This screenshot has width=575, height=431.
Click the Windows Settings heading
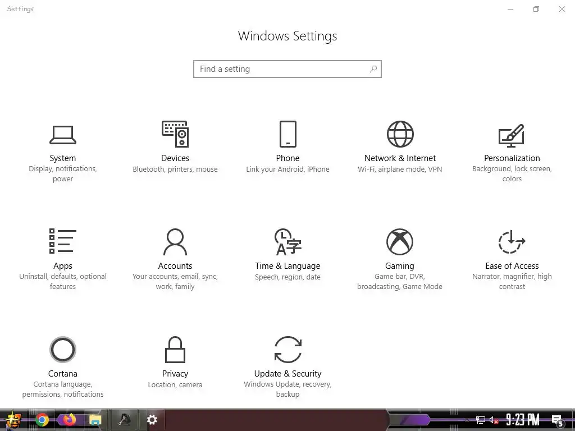point(287,36)
